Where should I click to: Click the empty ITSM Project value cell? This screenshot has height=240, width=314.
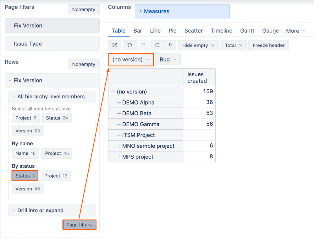coord(199,135)
